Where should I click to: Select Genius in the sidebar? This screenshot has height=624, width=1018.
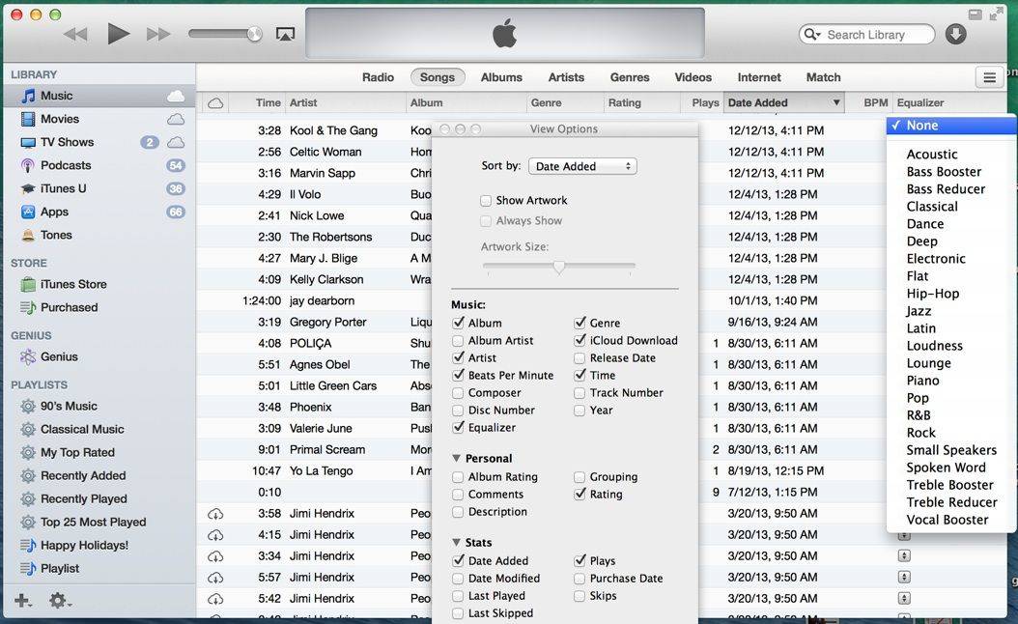tap(59, 356)
